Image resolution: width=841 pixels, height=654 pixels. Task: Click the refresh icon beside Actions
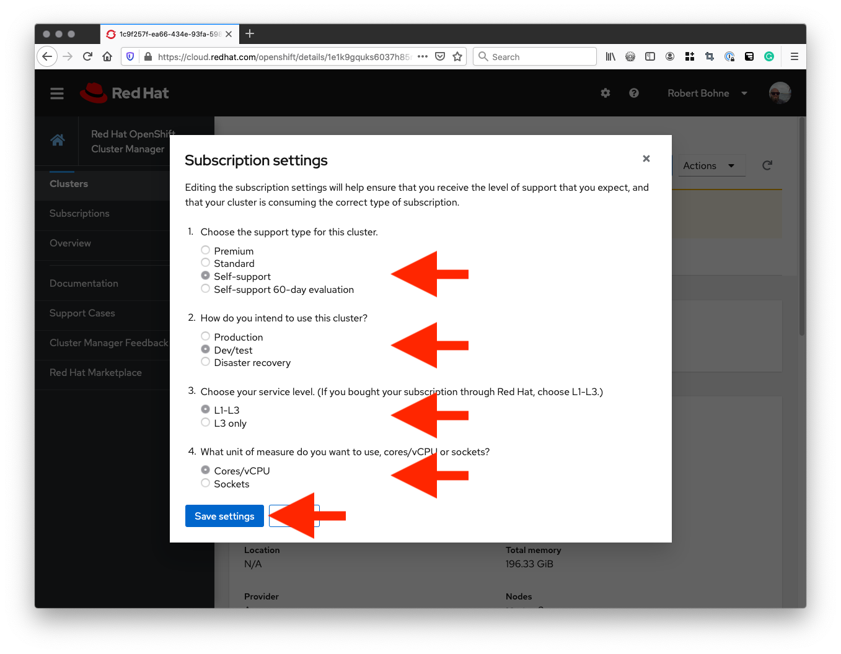coord(767,165)
